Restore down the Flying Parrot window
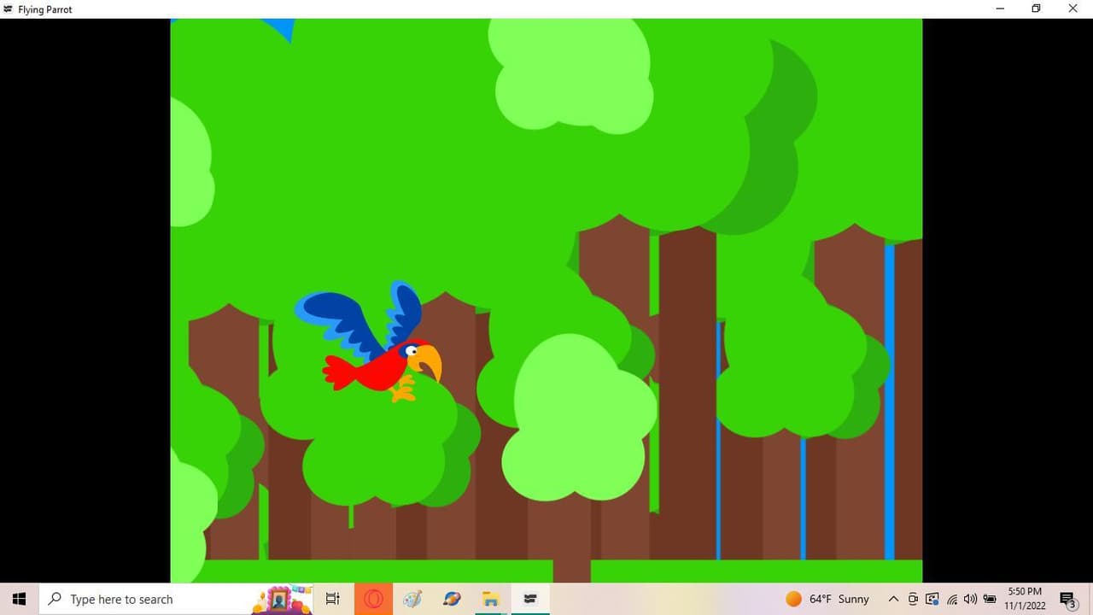Viewport: 1093px width, 615px height. coord(1036,9)
